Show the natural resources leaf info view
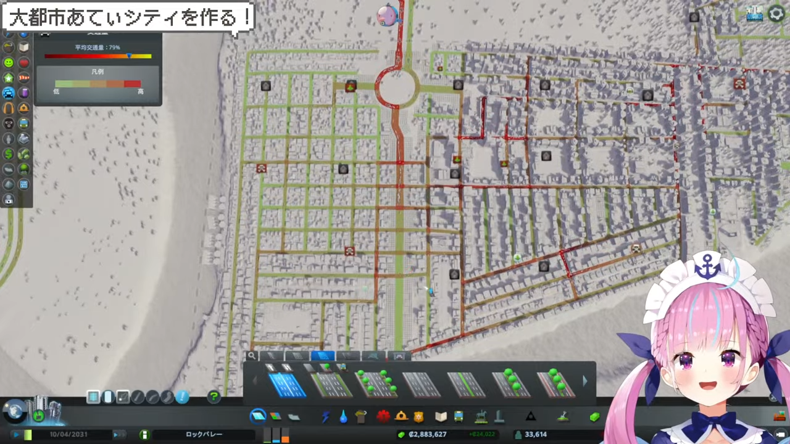 [24, 154]
